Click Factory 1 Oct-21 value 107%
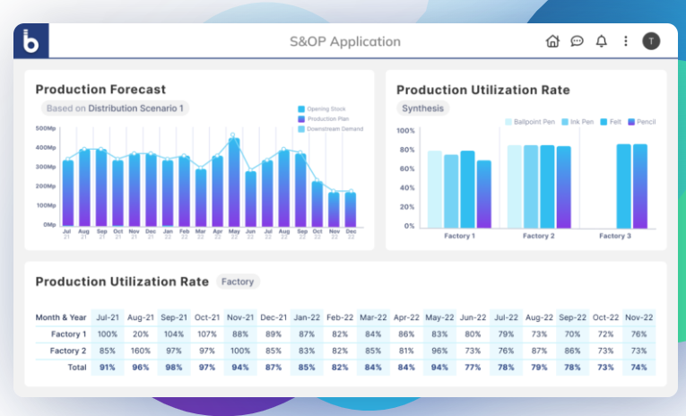This screenshot has width=686, height=416. [x=207, y=334]
